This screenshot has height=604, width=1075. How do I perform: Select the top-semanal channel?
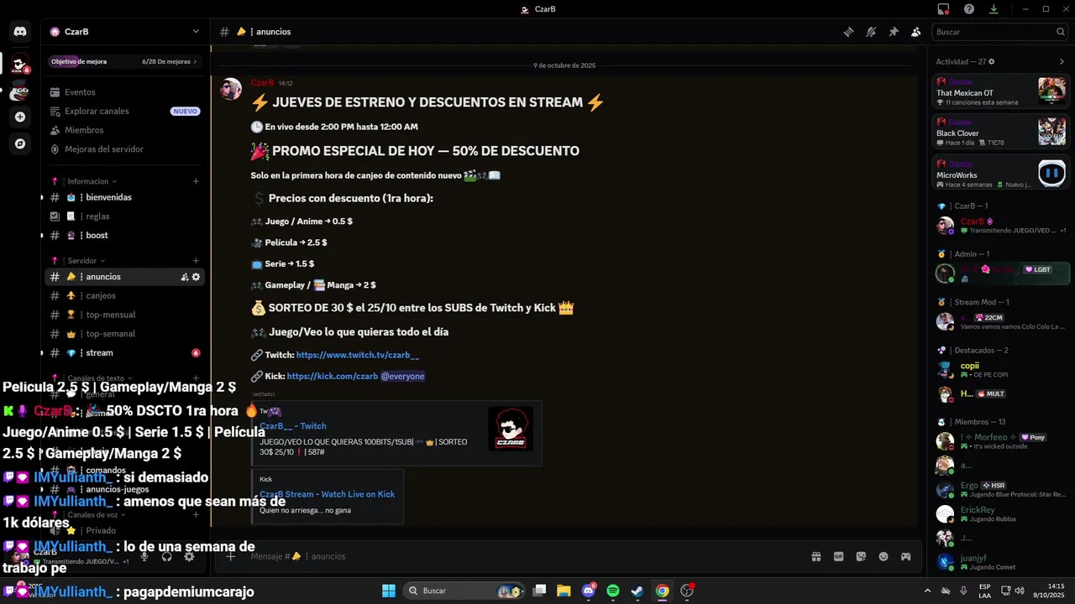125,334
